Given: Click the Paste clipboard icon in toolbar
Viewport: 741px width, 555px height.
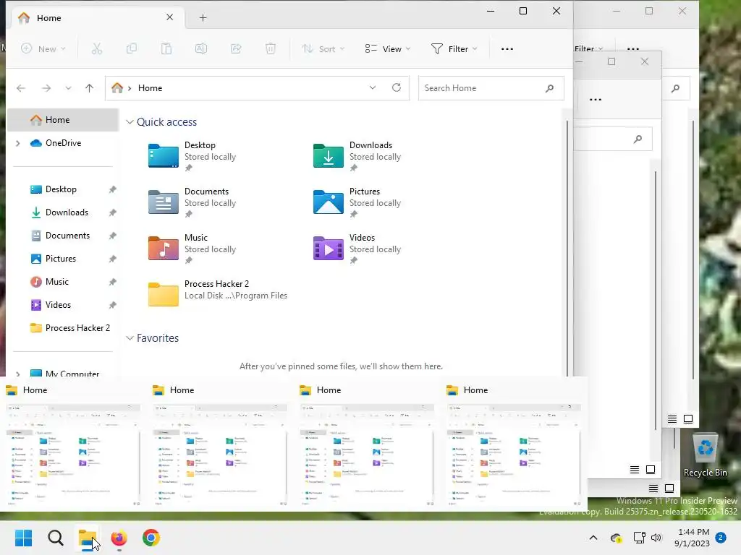Looking at the screenshot, I should [166, 48].
